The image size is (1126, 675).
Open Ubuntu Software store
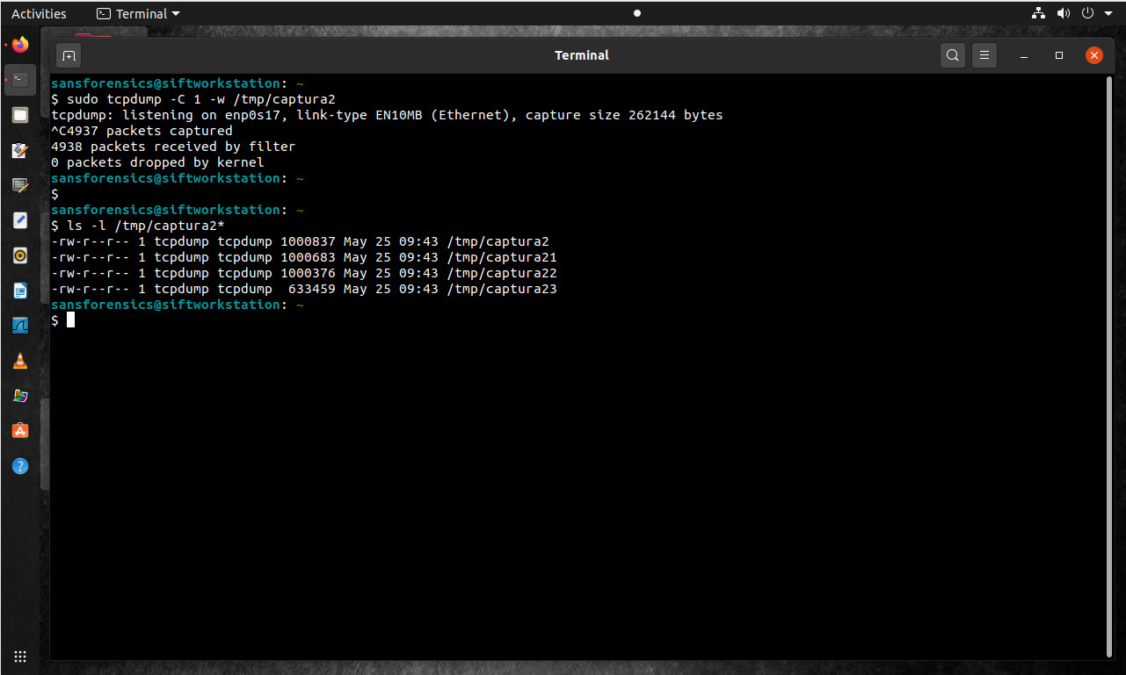point(20,431)
